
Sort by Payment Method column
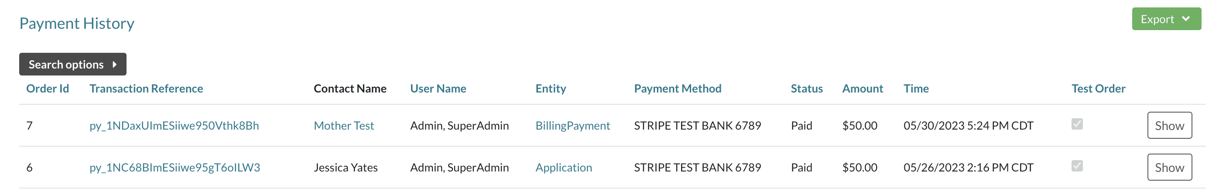677,89
